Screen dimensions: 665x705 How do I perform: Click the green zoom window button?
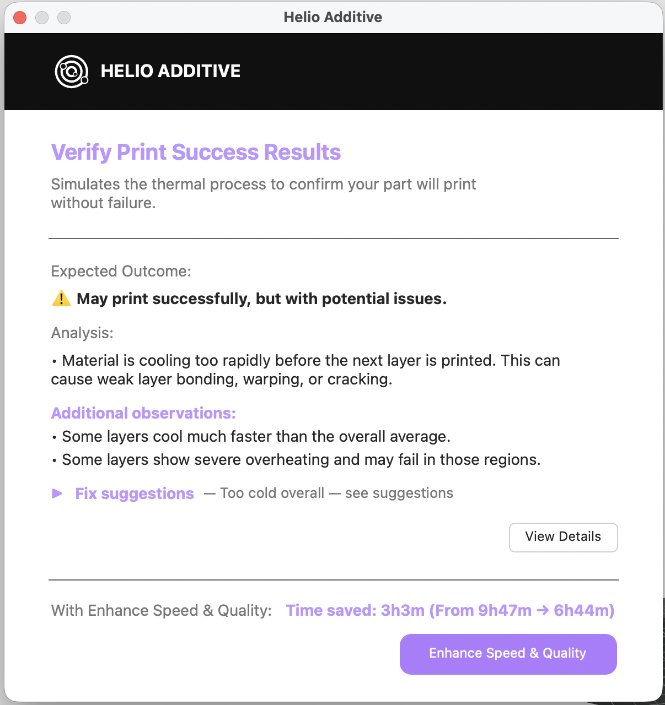pyautogui.click(x=64, y=17)
